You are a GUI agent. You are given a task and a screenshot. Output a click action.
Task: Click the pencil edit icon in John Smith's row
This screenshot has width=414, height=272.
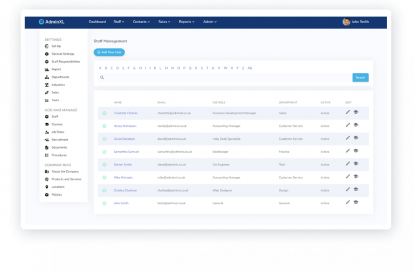pyautogui.click(x=348, y=202)
